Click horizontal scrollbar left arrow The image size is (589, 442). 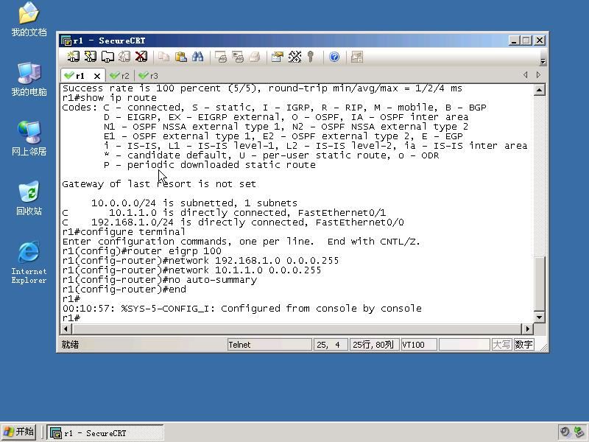point(66,329)
